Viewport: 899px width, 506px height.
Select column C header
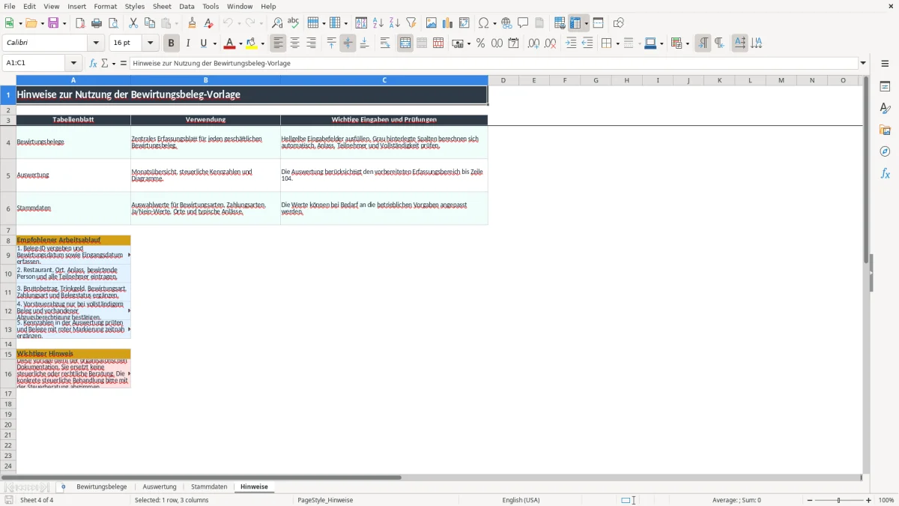384,80
